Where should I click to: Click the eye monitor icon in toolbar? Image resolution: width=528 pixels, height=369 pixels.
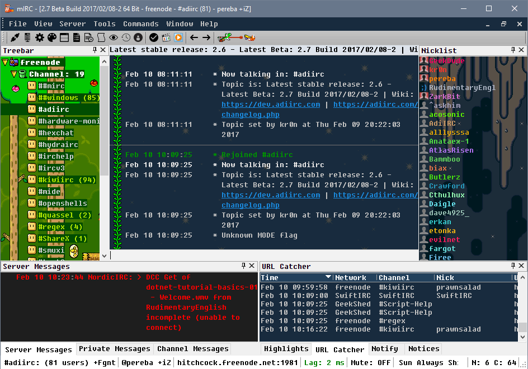tap(114, 37)
